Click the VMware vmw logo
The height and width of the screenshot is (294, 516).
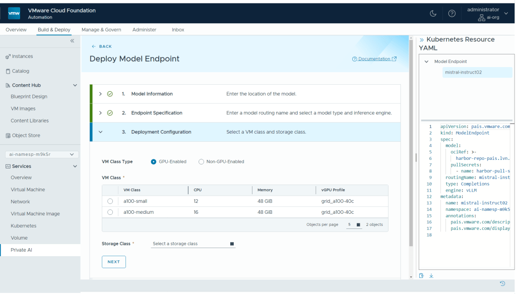point(14,13)
